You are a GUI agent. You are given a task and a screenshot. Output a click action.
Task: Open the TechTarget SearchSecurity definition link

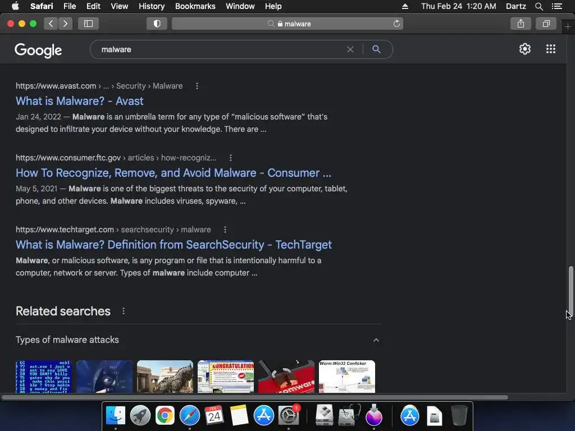coord(174,245)
